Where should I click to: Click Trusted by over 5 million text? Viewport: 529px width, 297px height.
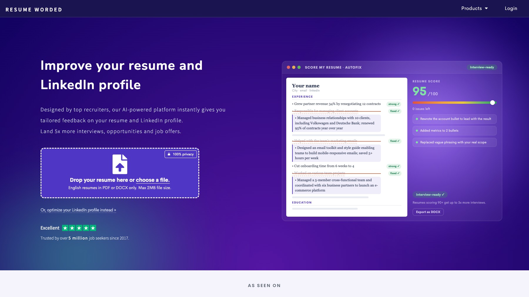point(85,238)
